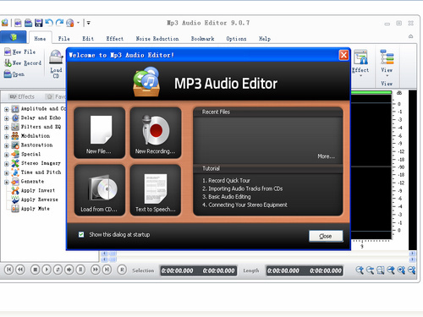Expand the Generate tree node

click(x=7, y=182)
